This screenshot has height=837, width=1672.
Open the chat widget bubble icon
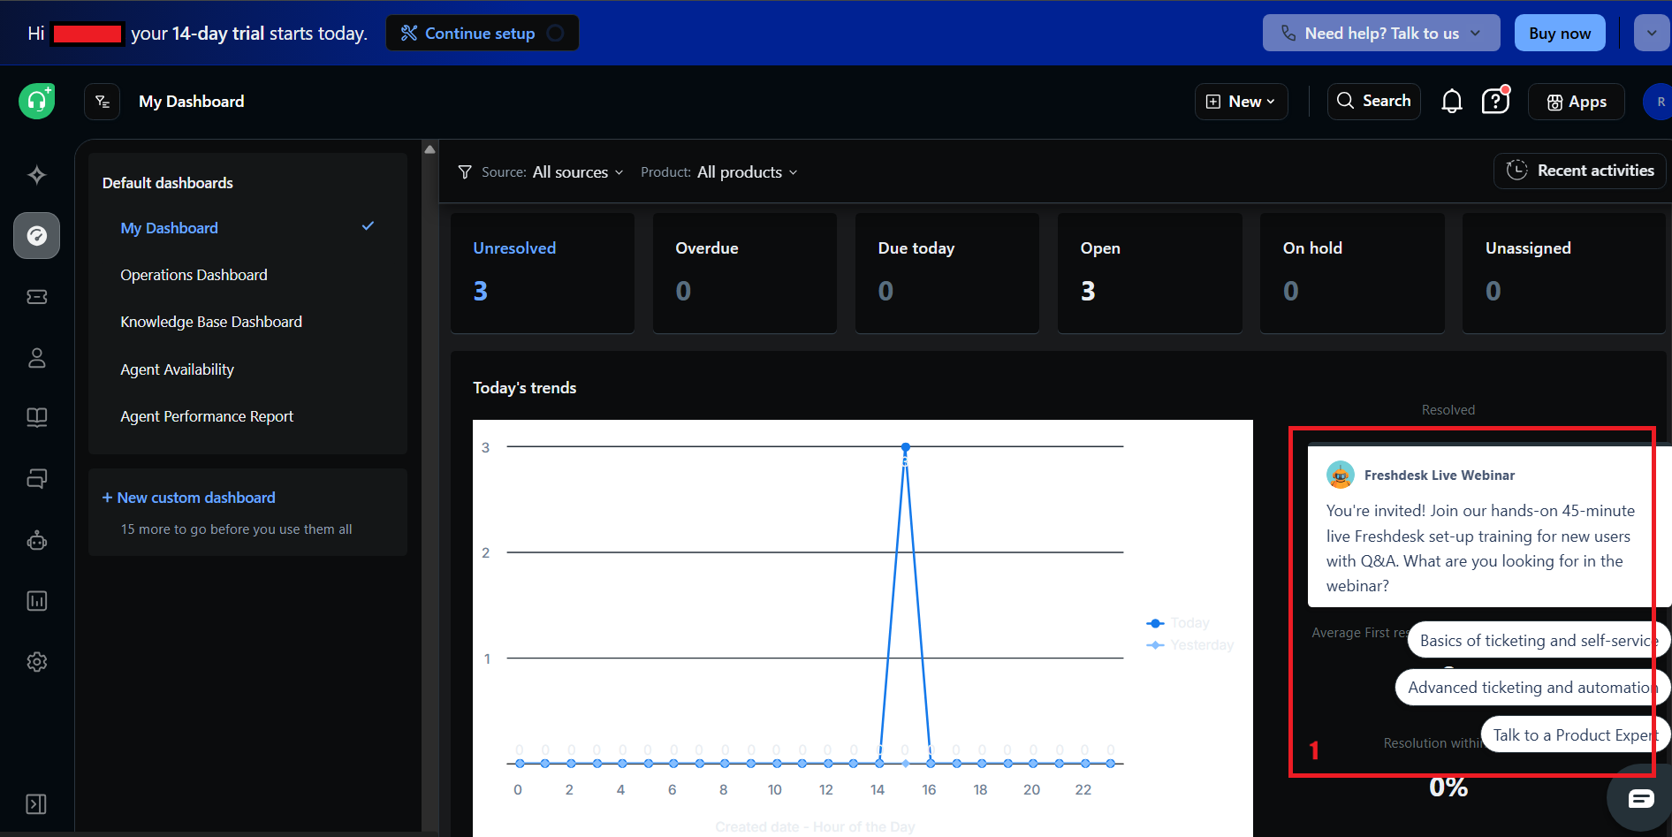[1640, 799]
